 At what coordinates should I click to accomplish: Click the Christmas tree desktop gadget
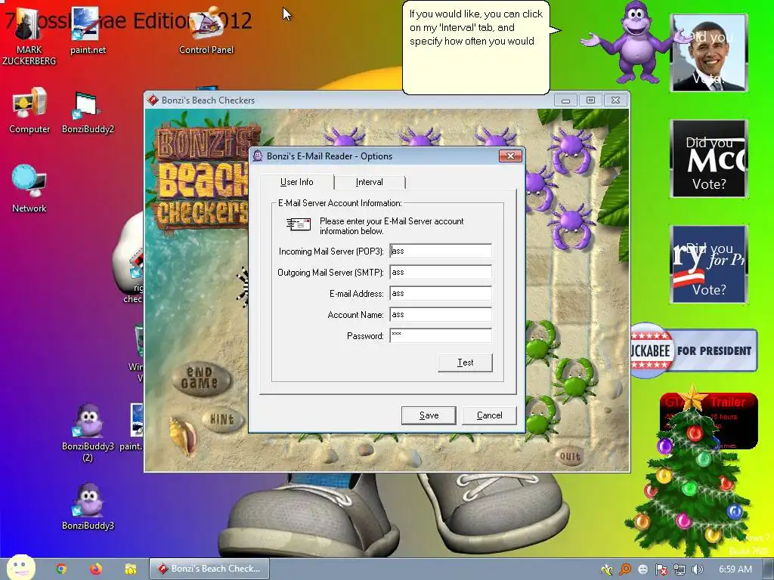click(691, 474)
